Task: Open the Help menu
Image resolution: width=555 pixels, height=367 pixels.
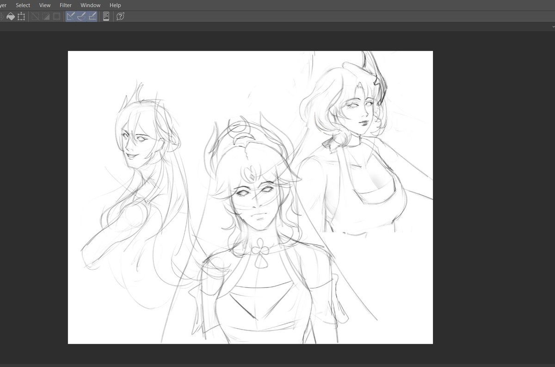Action: click(115, 5)
